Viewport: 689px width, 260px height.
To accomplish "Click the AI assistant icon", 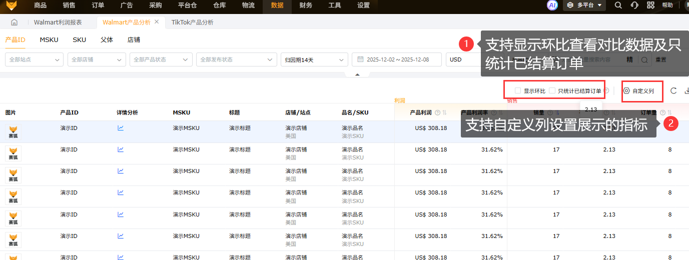I will [x=552, y=5].
